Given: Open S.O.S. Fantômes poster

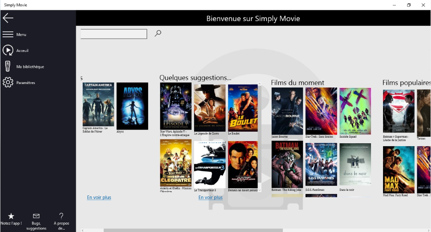Looking at the screenshot, I should (x=321, y=164).
